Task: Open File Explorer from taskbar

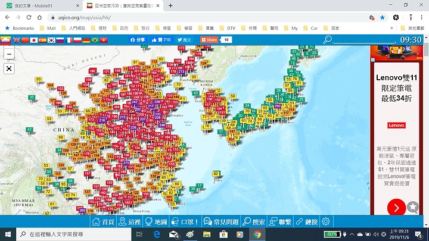Action: pos(207,234)
